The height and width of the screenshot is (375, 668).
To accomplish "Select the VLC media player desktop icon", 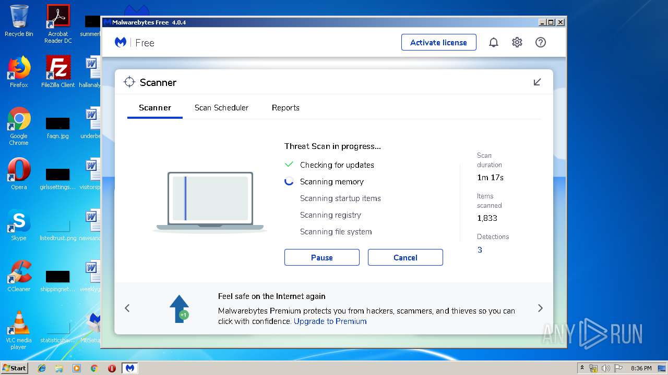I will tap(19, 330).
